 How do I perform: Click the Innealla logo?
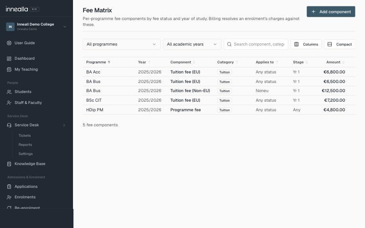coord(17,9)
